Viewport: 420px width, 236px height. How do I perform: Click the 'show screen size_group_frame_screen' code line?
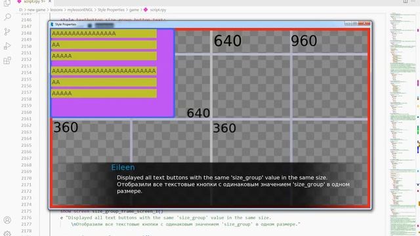[x=112, y=211]
